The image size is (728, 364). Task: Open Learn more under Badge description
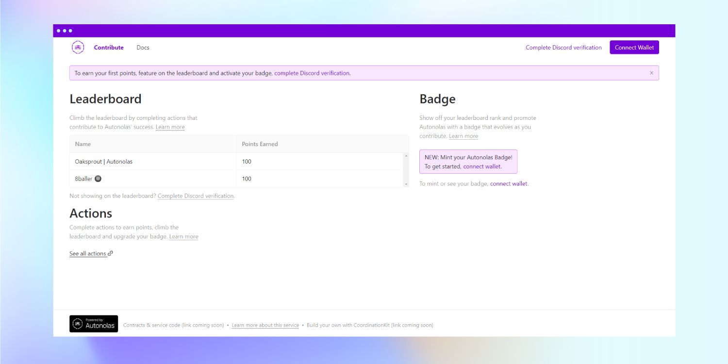pyautogui.click(x=463, y=136)
